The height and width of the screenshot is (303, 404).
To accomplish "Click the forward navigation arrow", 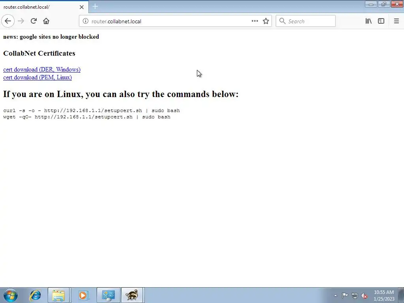I will (x=21, y=21).
